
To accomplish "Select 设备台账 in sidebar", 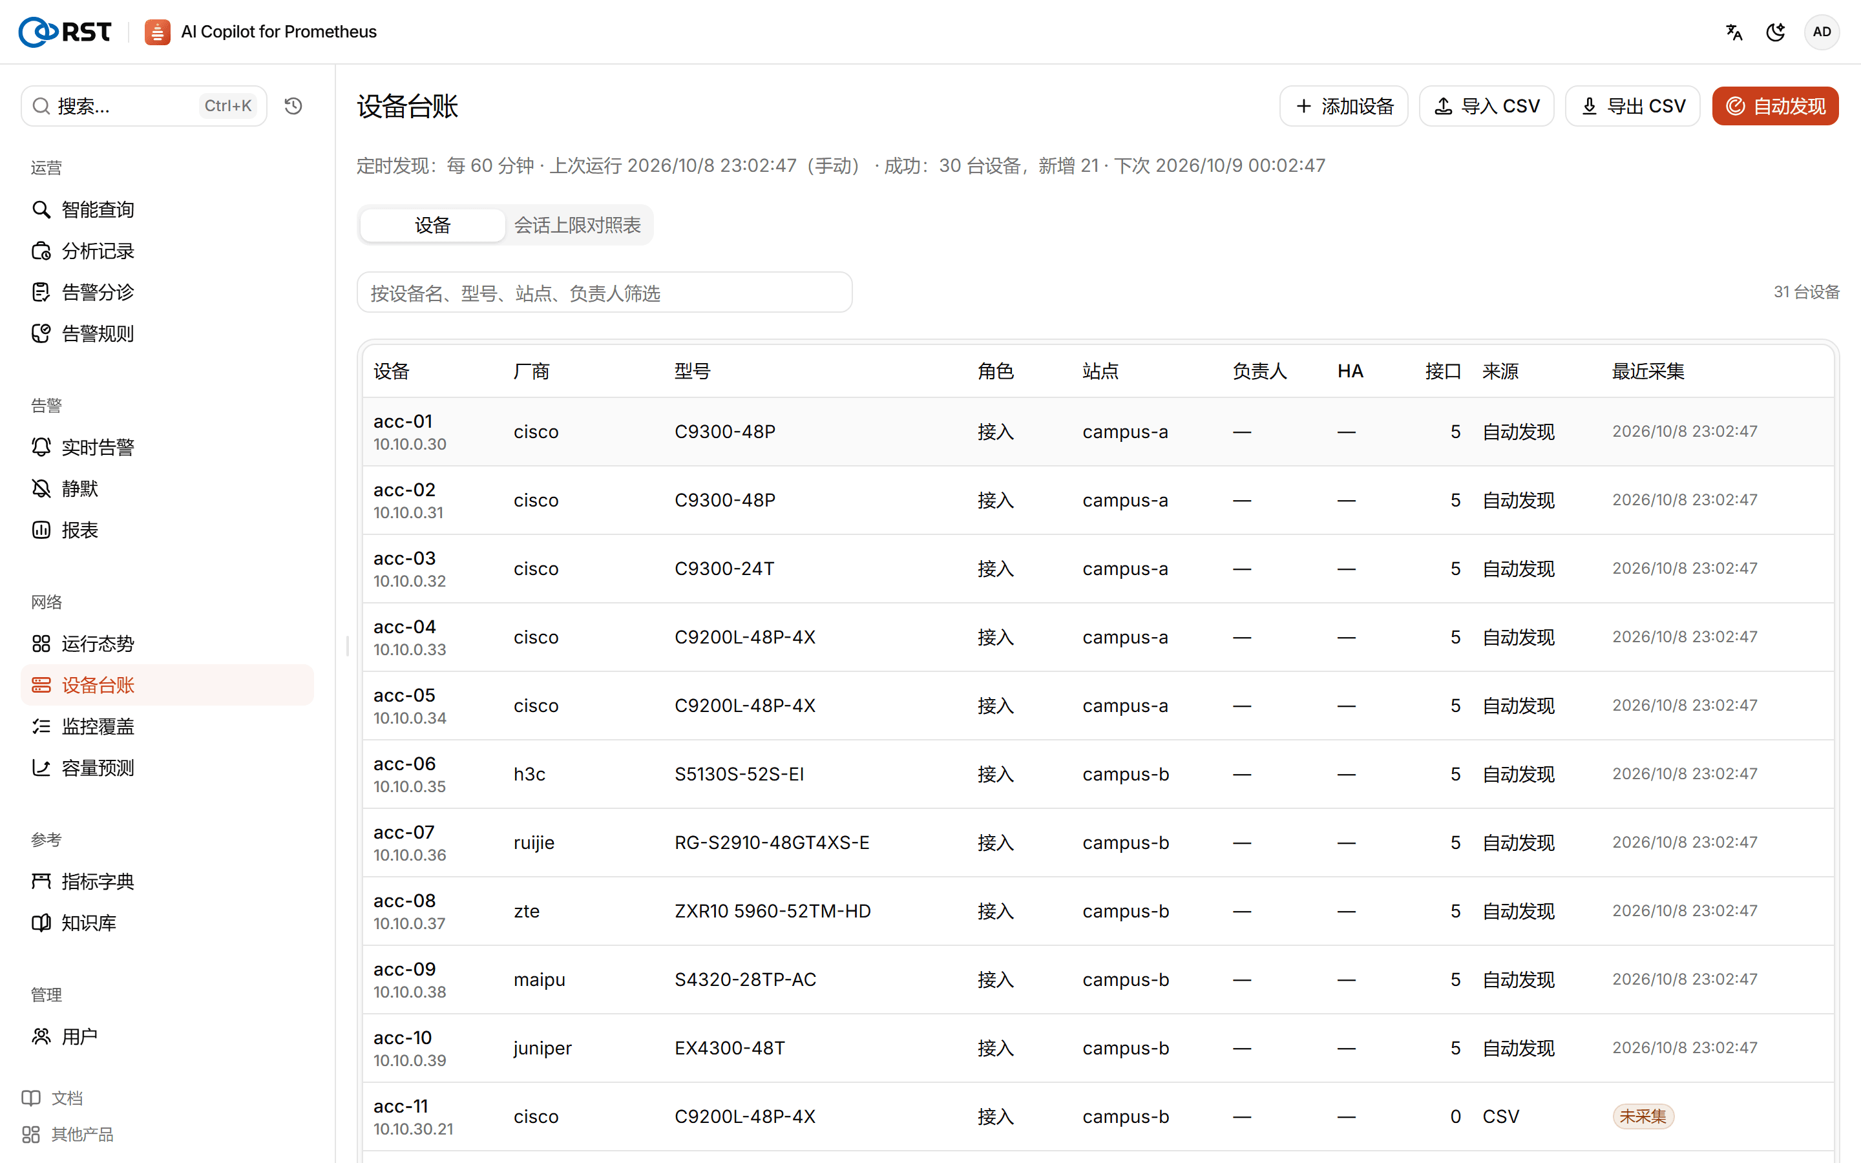I will click(167, 685).
